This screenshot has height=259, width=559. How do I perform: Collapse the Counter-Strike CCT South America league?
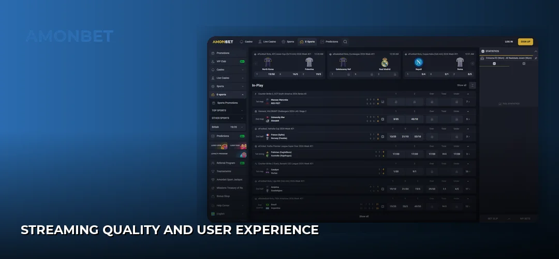point(468,94)
